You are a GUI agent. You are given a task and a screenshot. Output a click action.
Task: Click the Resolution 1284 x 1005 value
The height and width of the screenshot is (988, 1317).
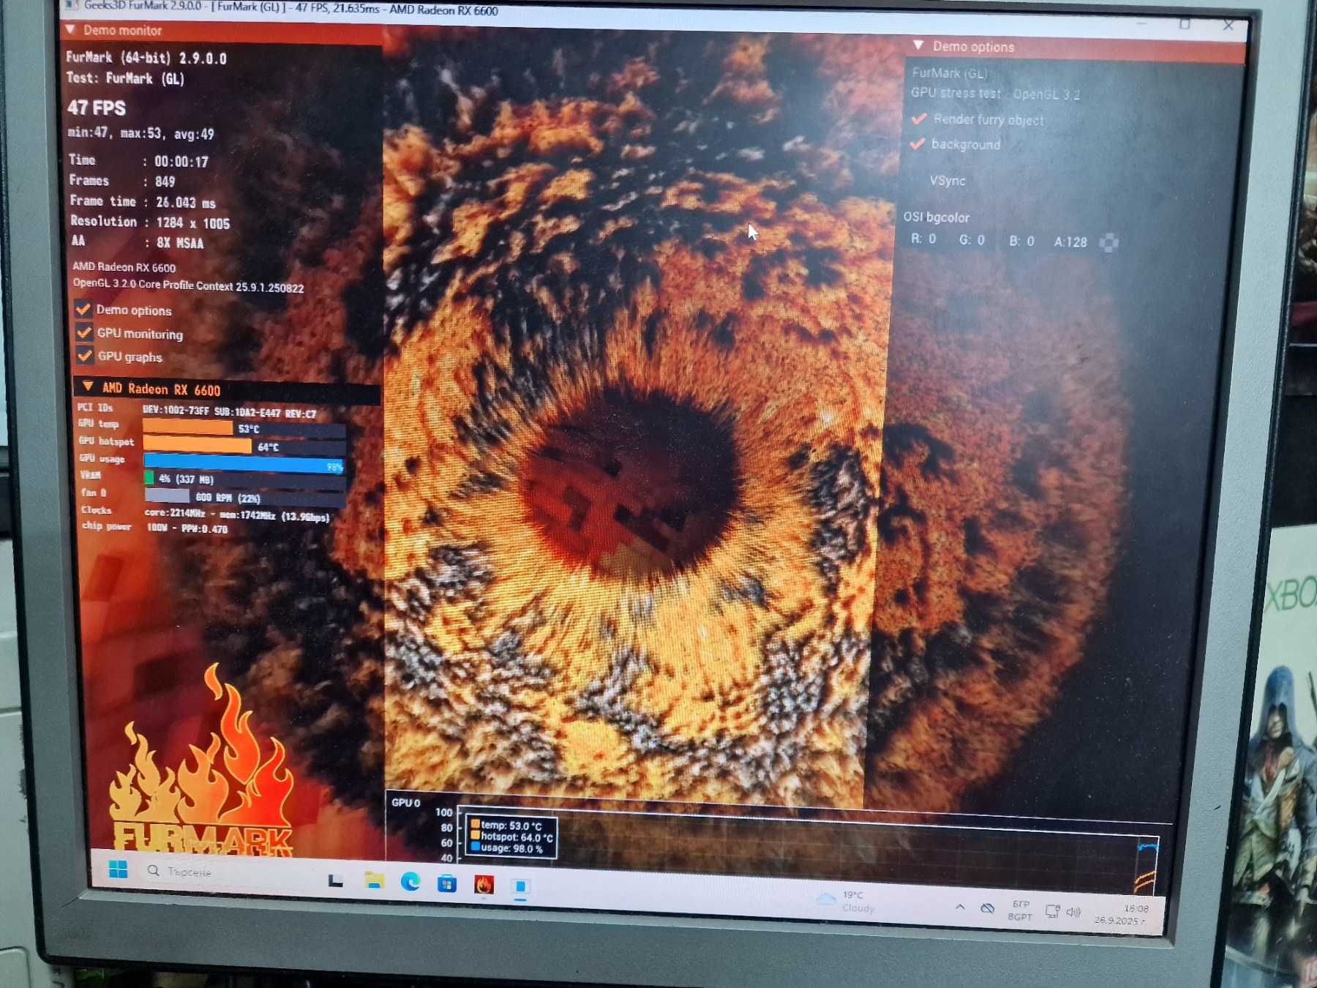[x=192, y=222]
